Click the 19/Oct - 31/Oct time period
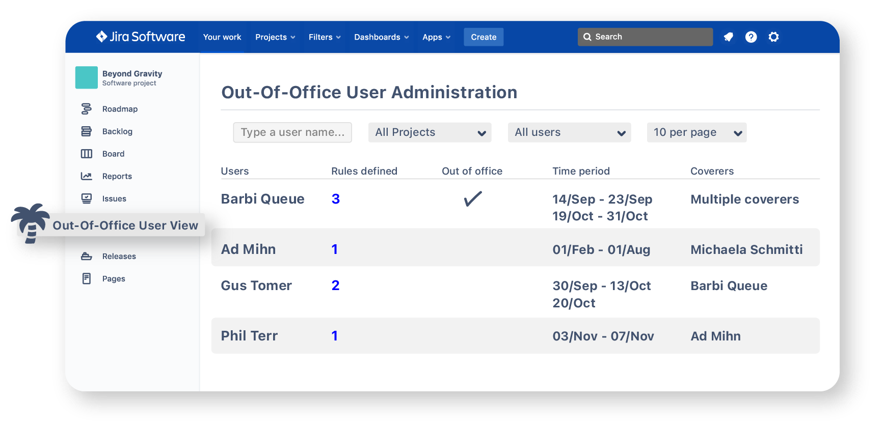The height and width of the screenshot is (429, 884). (x=600, y=216)
